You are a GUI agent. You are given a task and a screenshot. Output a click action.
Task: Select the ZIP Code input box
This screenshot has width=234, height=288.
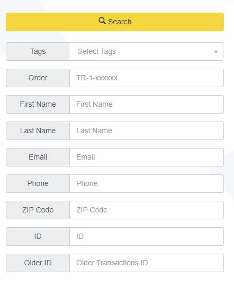[147, 210]
